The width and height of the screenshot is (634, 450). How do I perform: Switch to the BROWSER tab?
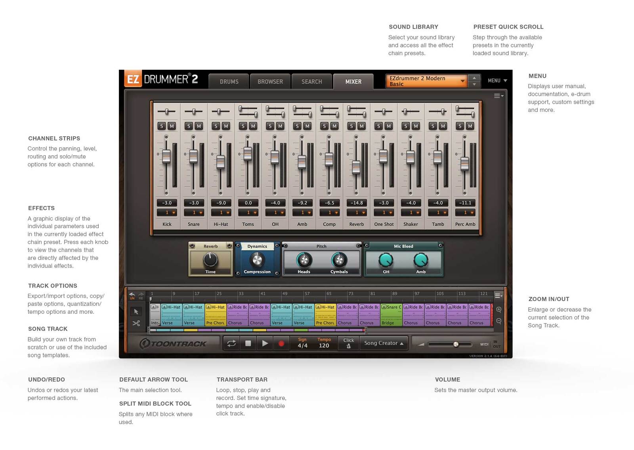(270, 82)
